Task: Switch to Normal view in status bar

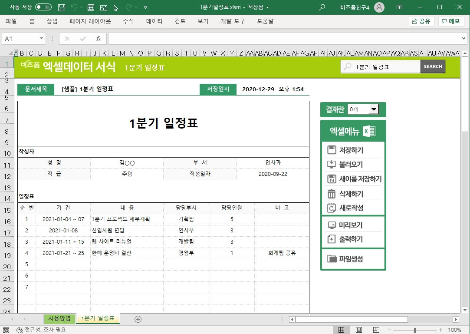Action: point(342,330)
